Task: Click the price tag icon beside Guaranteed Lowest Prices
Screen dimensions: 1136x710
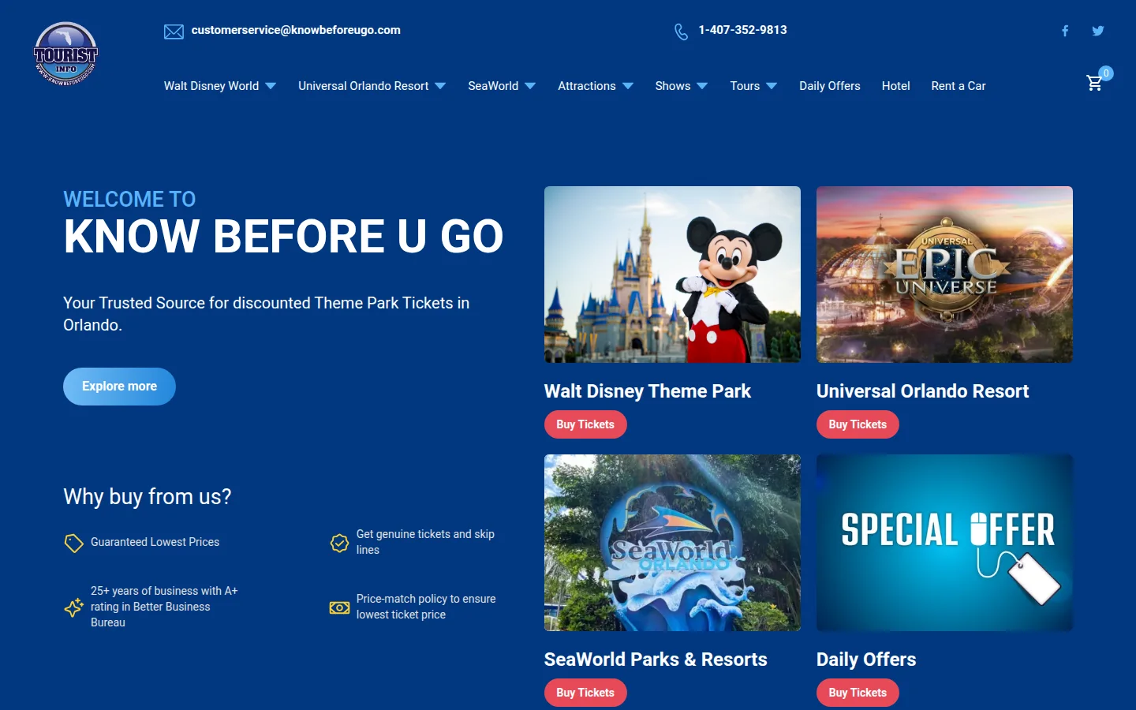Action: pyautogui.click(x=73, y=543)
